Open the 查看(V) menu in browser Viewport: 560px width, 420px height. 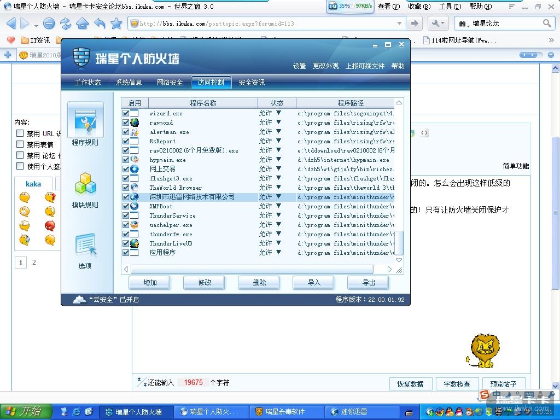pos(389,7)
